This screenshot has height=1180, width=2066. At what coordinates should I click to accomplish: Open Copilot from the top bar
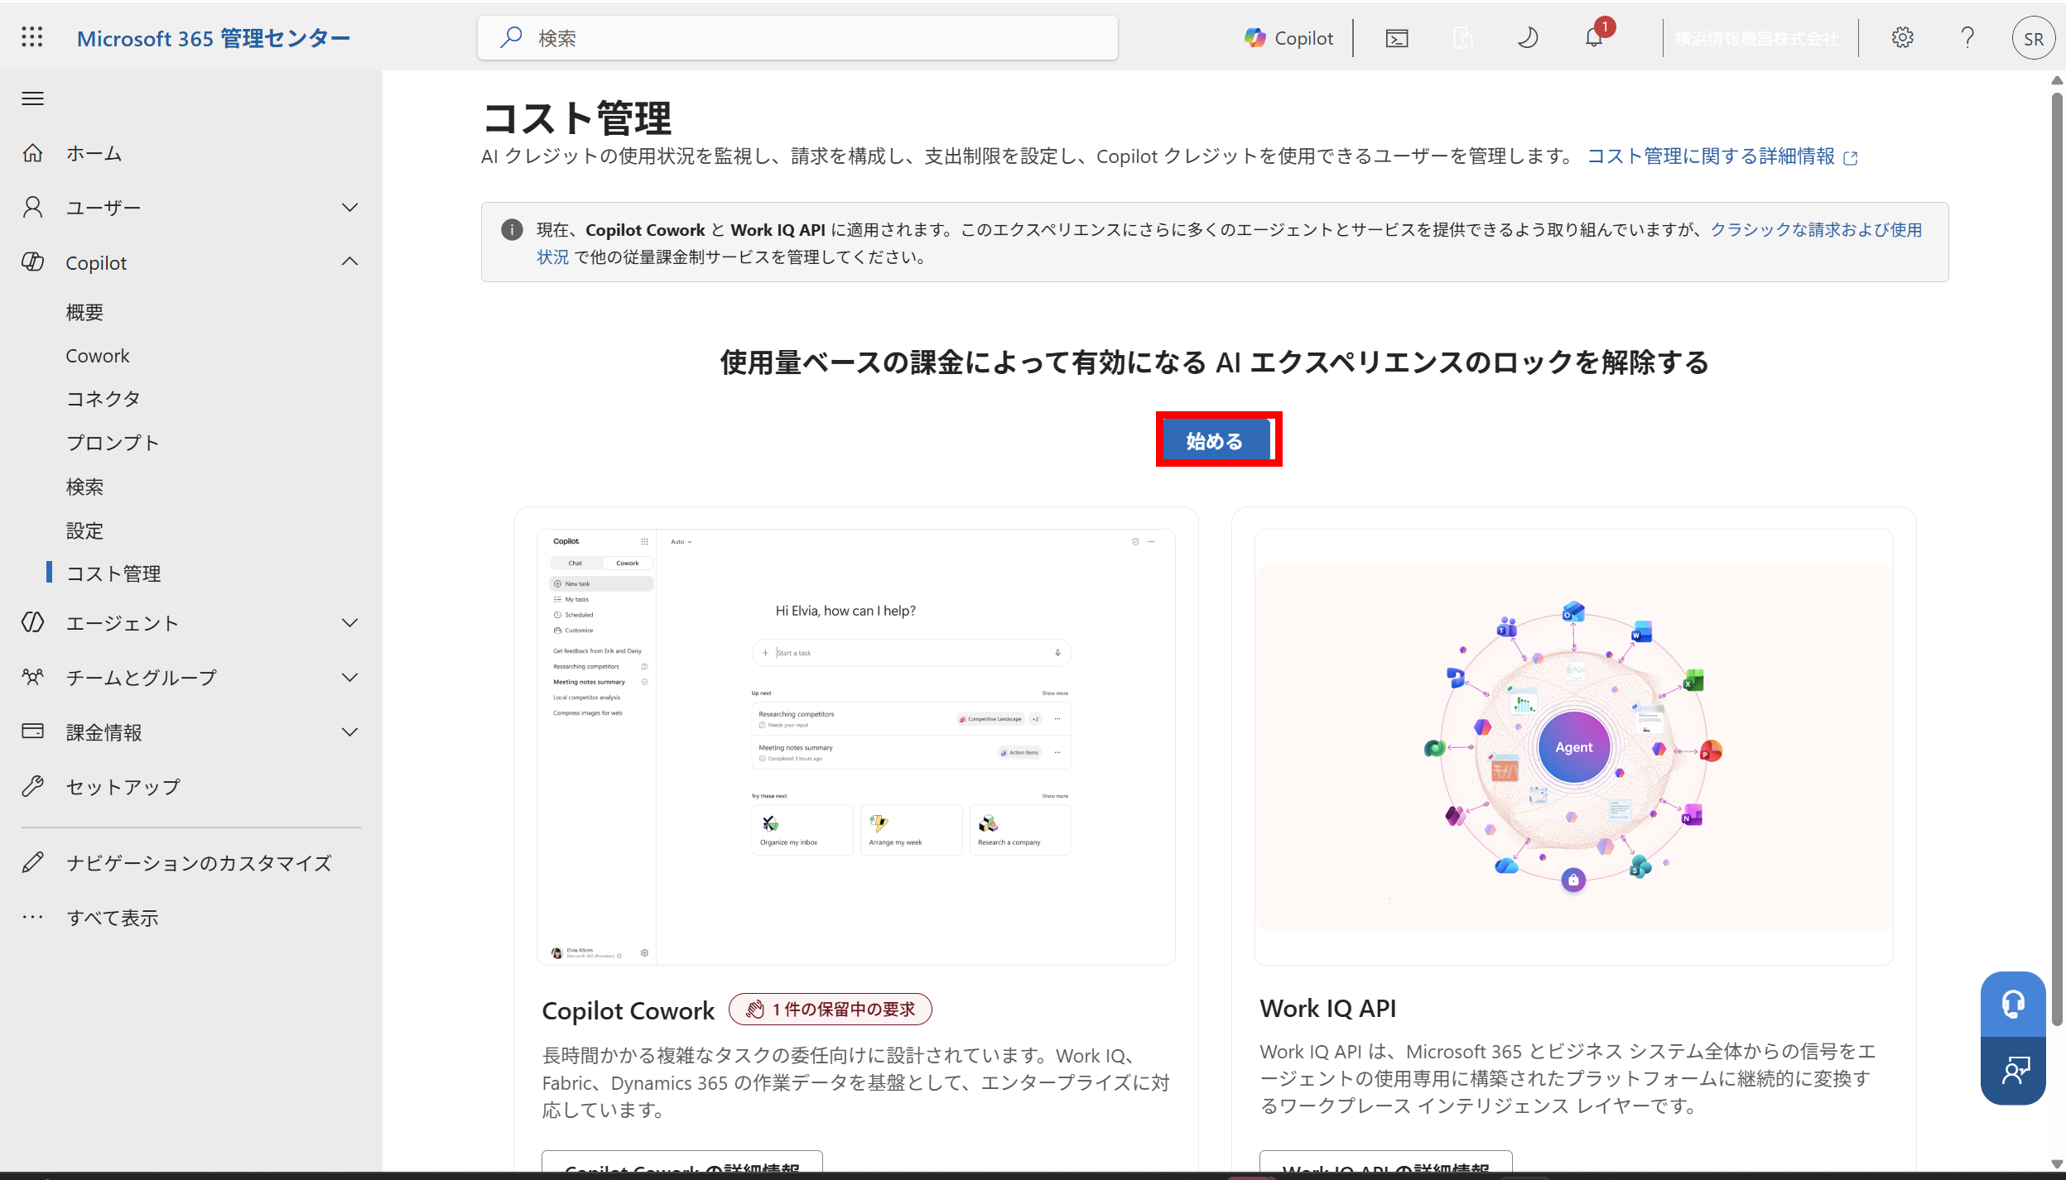[x=1288, y=38]
